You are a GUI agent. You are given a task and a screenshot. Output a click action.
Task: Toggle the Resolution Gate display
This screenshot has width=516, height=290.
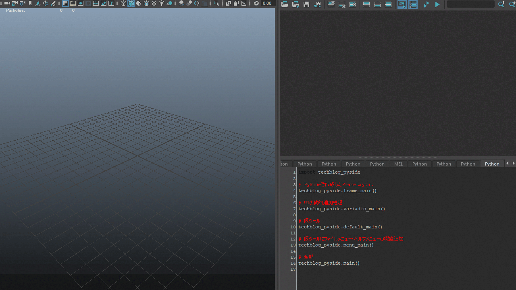[x=81, y=3]
